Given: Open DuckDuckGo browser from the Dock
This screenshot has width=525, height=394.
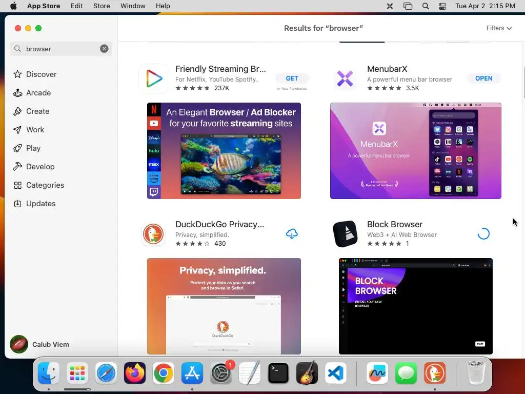Looking at the screenshot, I should click(x=435, y=373).
